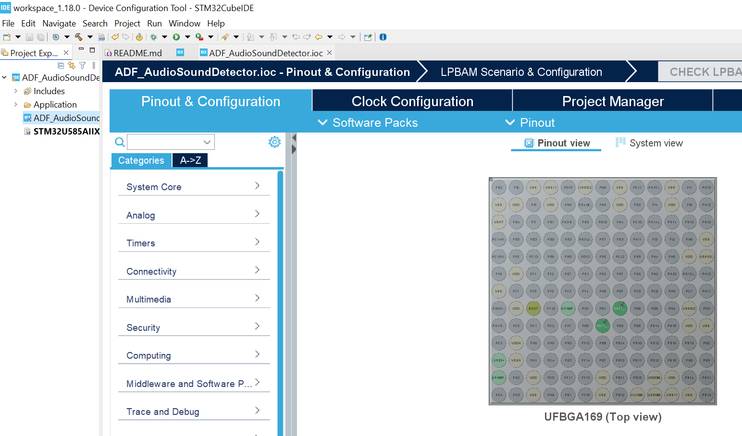Open LPBAM Scenario & Configuration breadcrumb
742x436 pixels.
521,72
